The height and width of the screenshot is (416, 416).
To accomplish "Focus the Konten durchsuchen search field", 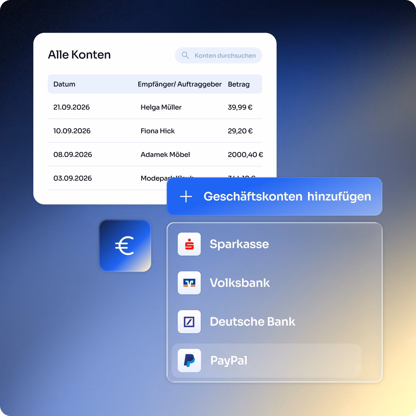I will point(218,55).
